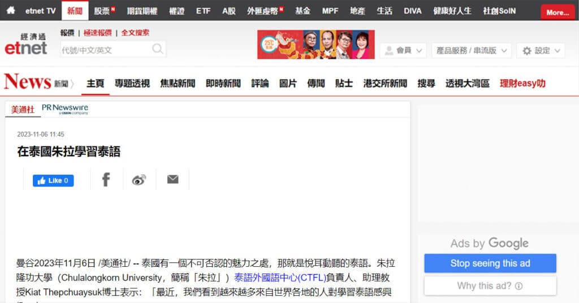Open the A股 menu
This screenshot has height=303, width=579.
[229, 11]
